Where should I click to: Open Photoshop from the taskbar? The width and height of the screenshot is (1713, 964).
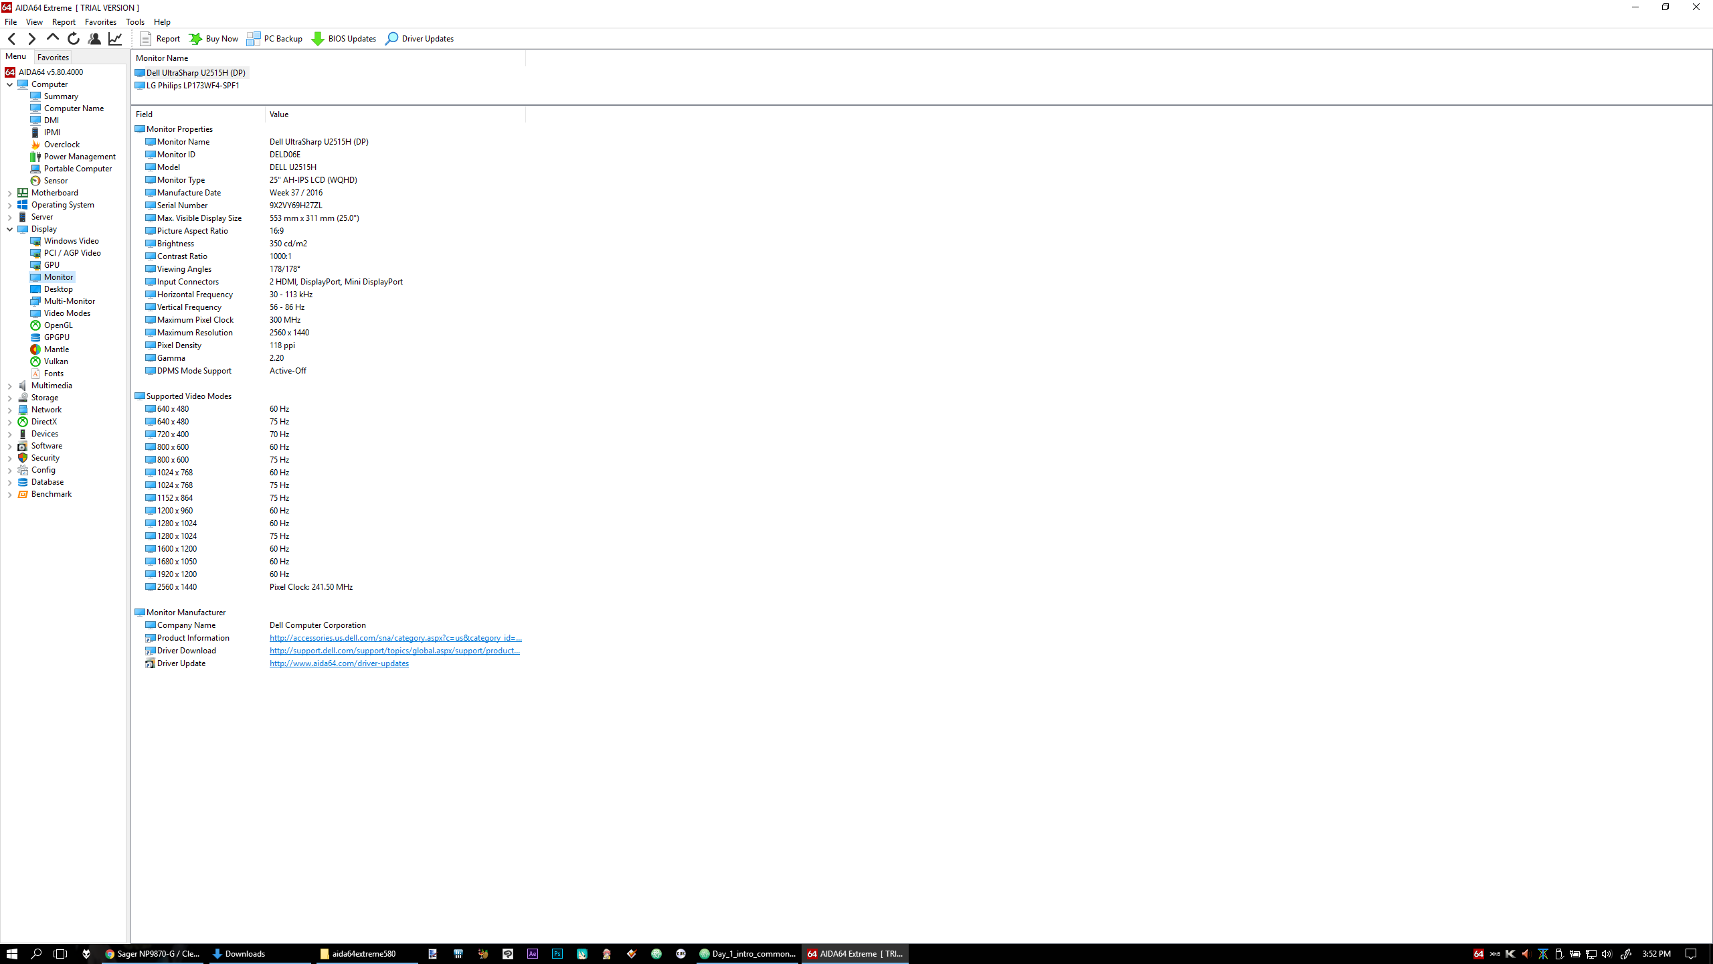click(557, 954)
